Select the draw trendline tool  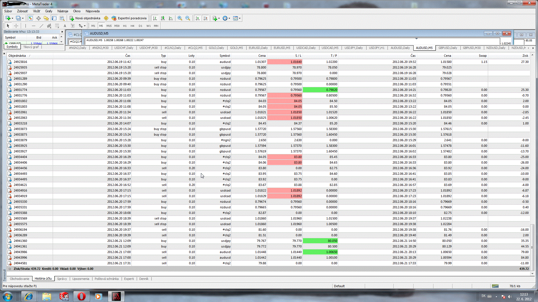[41, 26]
